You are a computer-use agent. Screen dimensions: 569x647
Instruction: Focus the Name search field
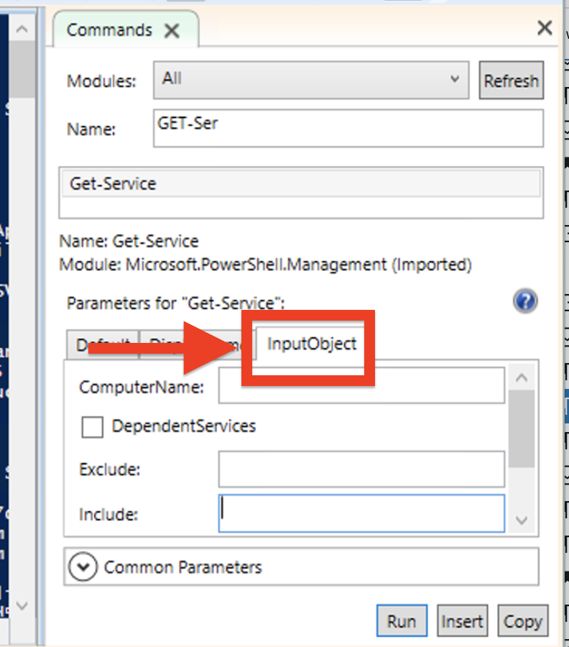(x=348, y=128)
